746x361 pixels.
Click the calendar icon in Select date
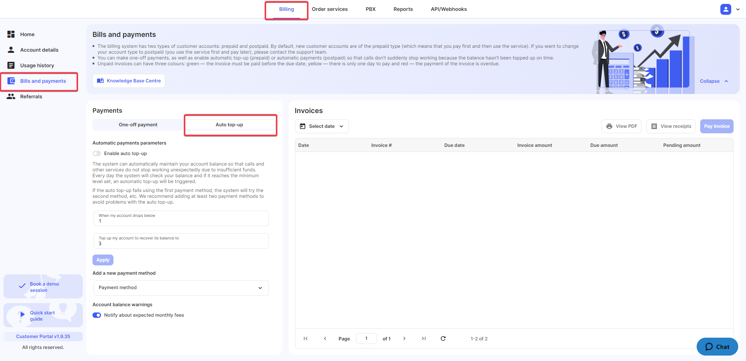(x=303, y=126)
